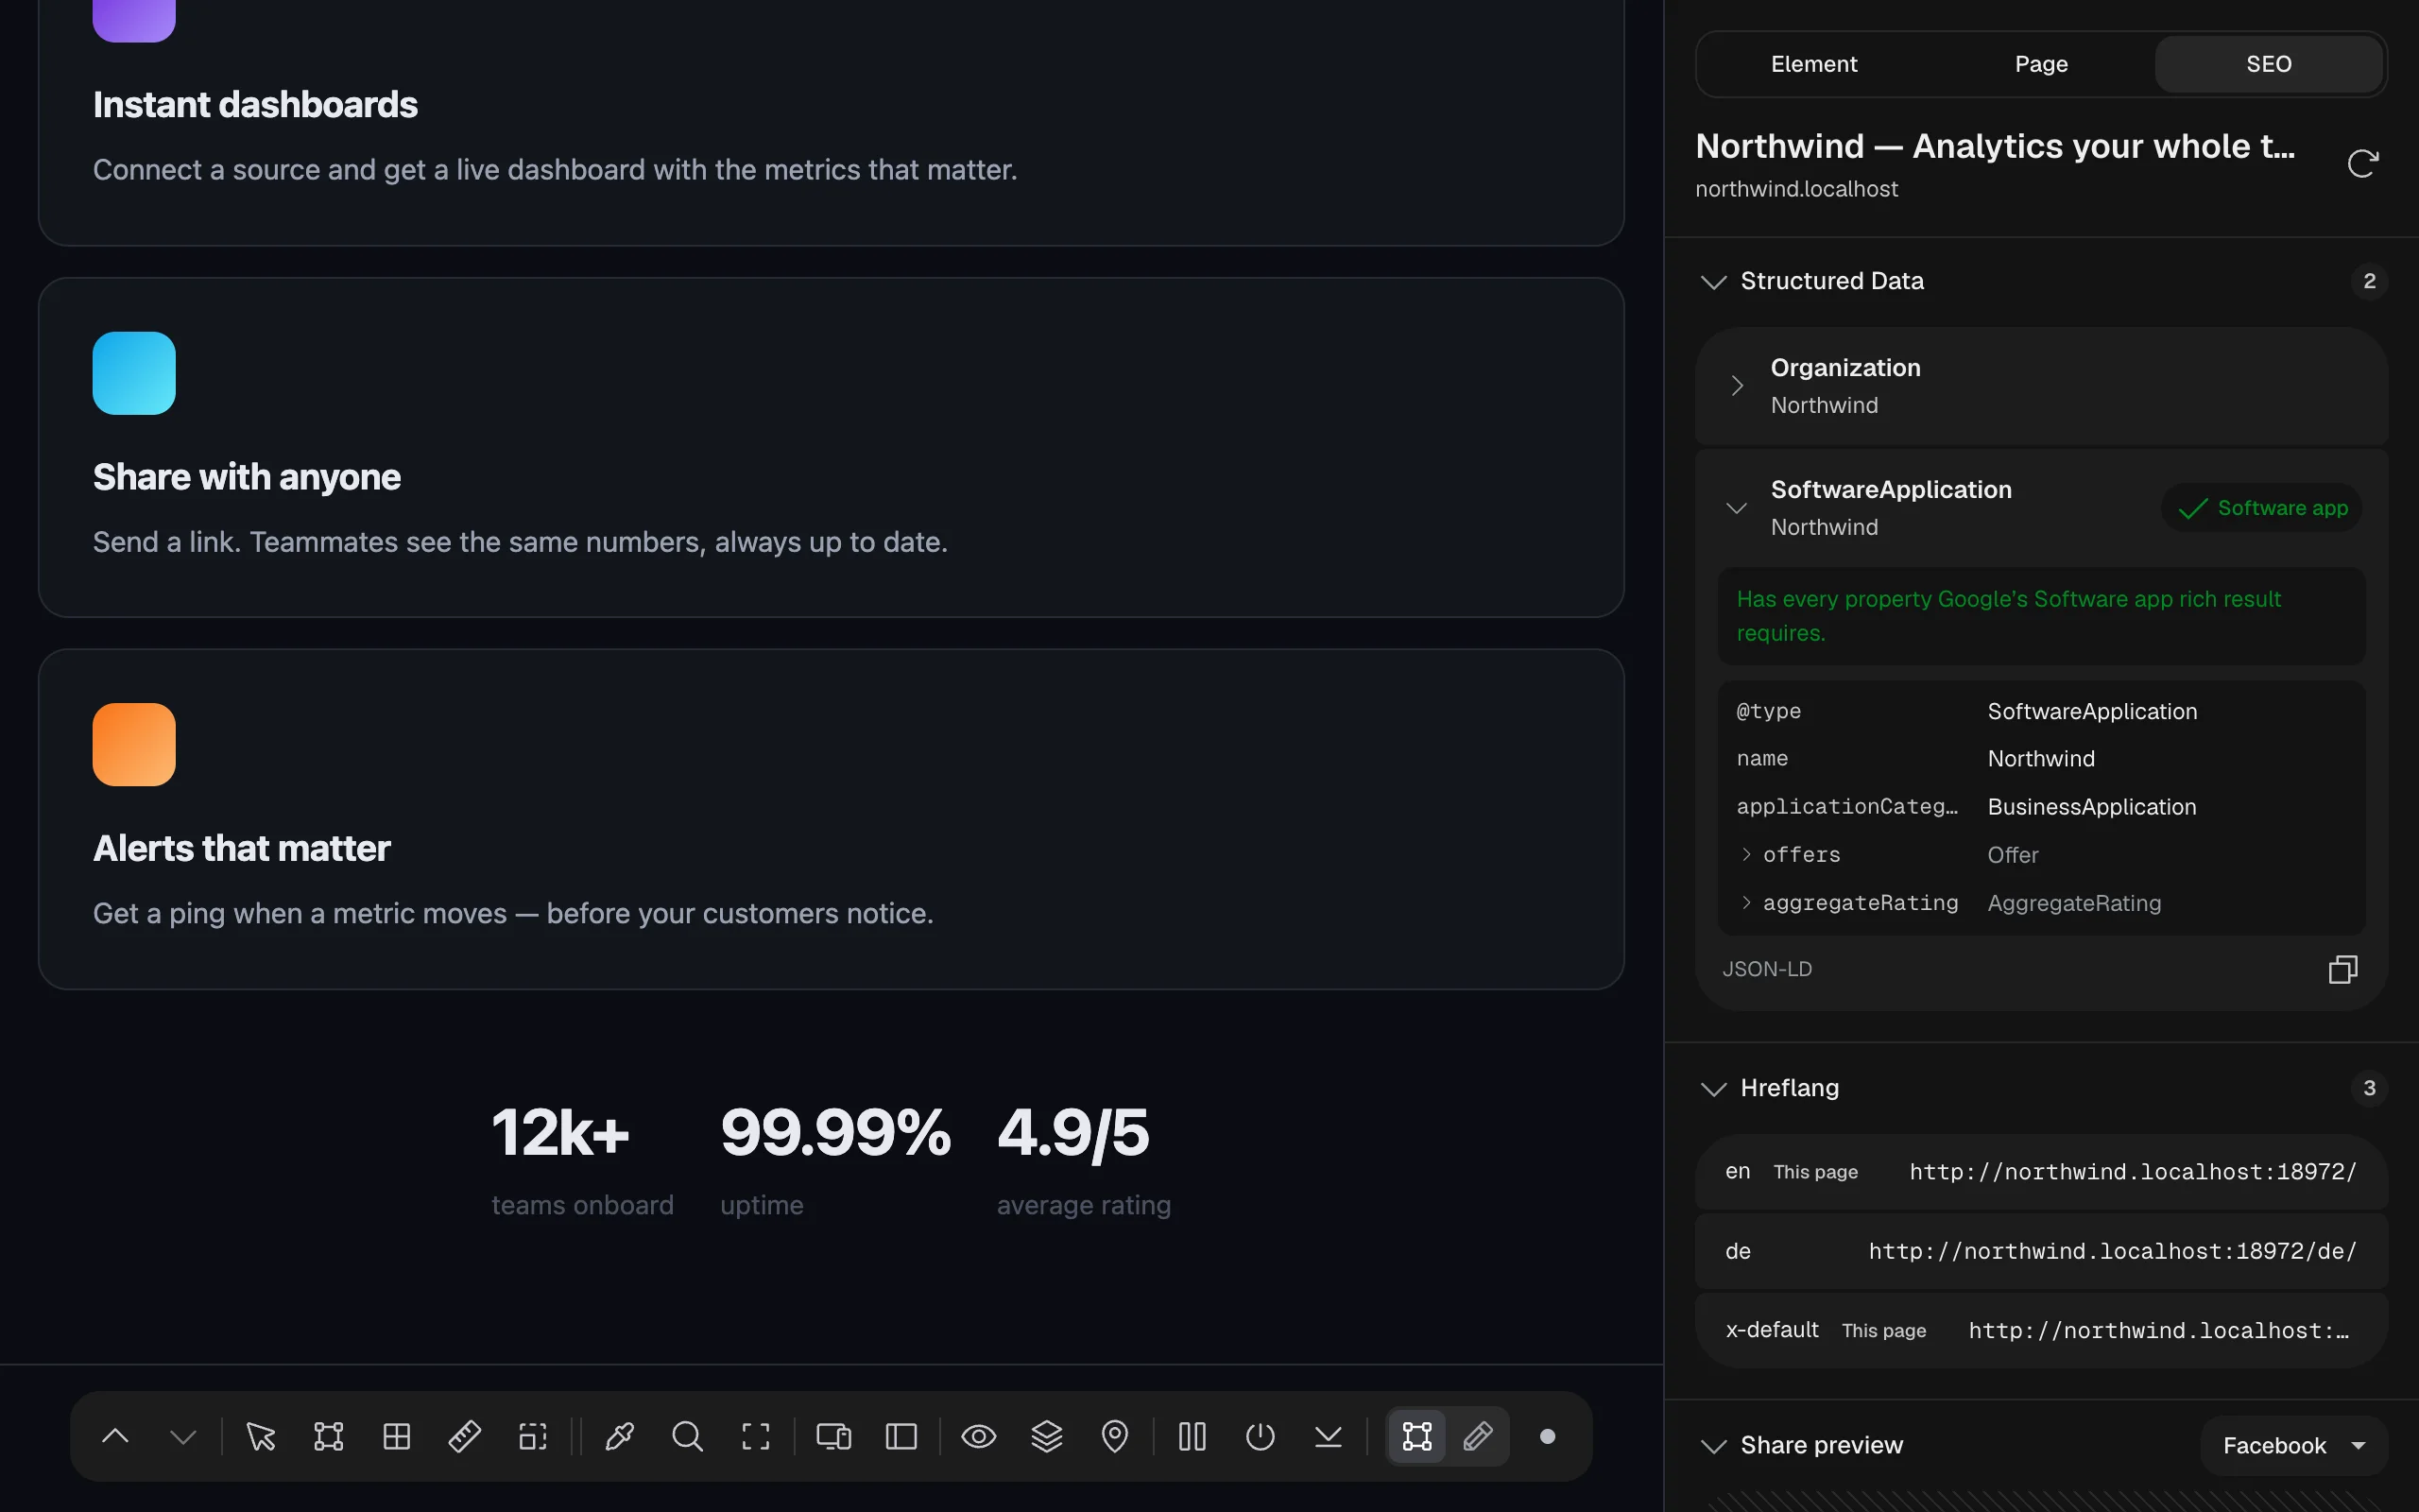Click the download arrow-to-line icon
Viewport: 2419px width, 1512px height.
[1329, 1437]
